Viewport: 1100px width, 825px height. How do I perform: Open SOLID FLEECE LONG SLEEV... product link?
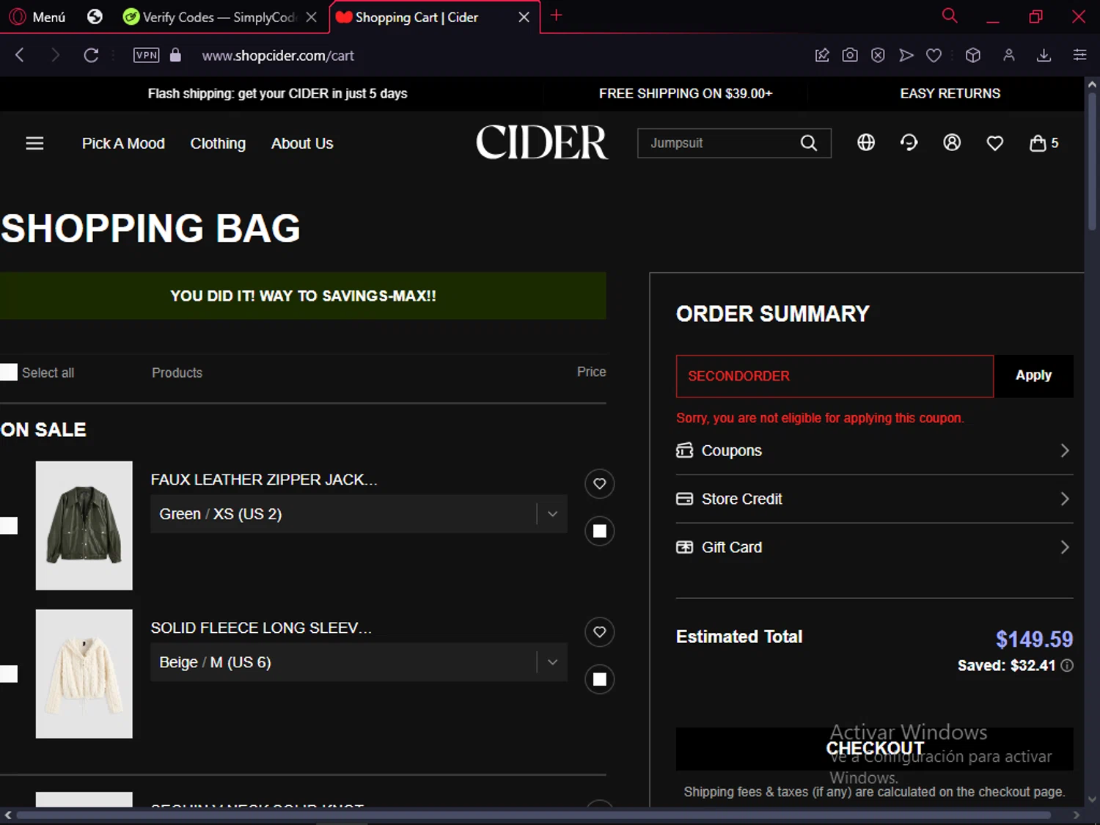pyautogui.click(x=261, y=628)
